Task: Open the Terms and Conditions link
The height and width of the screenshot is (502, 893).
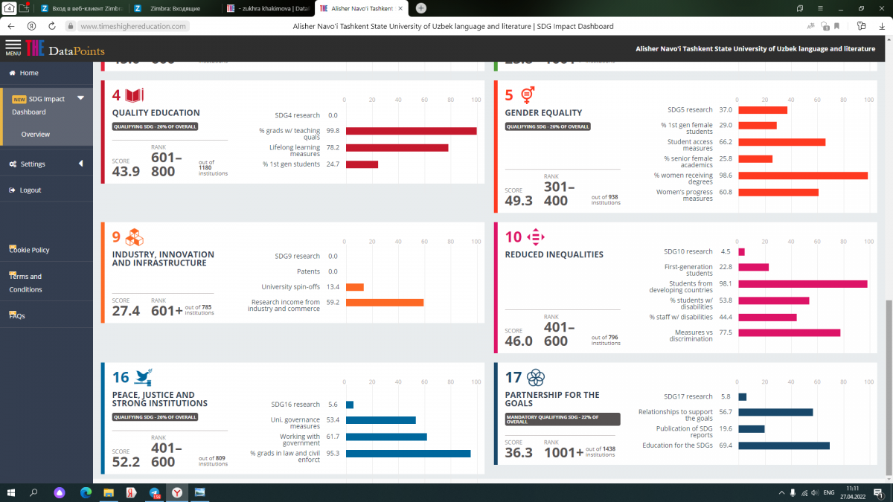Action: click(25, 283)
